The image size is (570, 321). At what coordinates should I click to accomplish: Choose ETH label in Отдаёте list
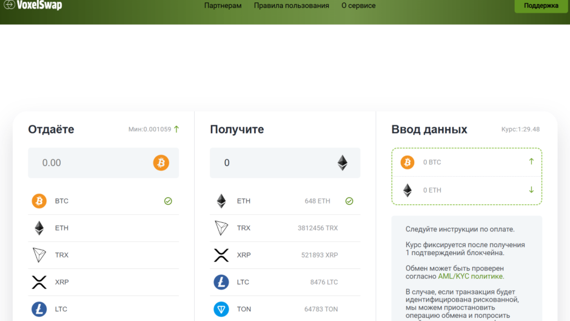62,228
